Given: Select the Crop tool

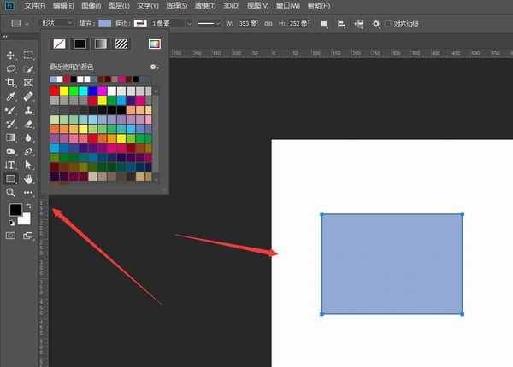Looking at the screenshot, I should tap(11, 82).
